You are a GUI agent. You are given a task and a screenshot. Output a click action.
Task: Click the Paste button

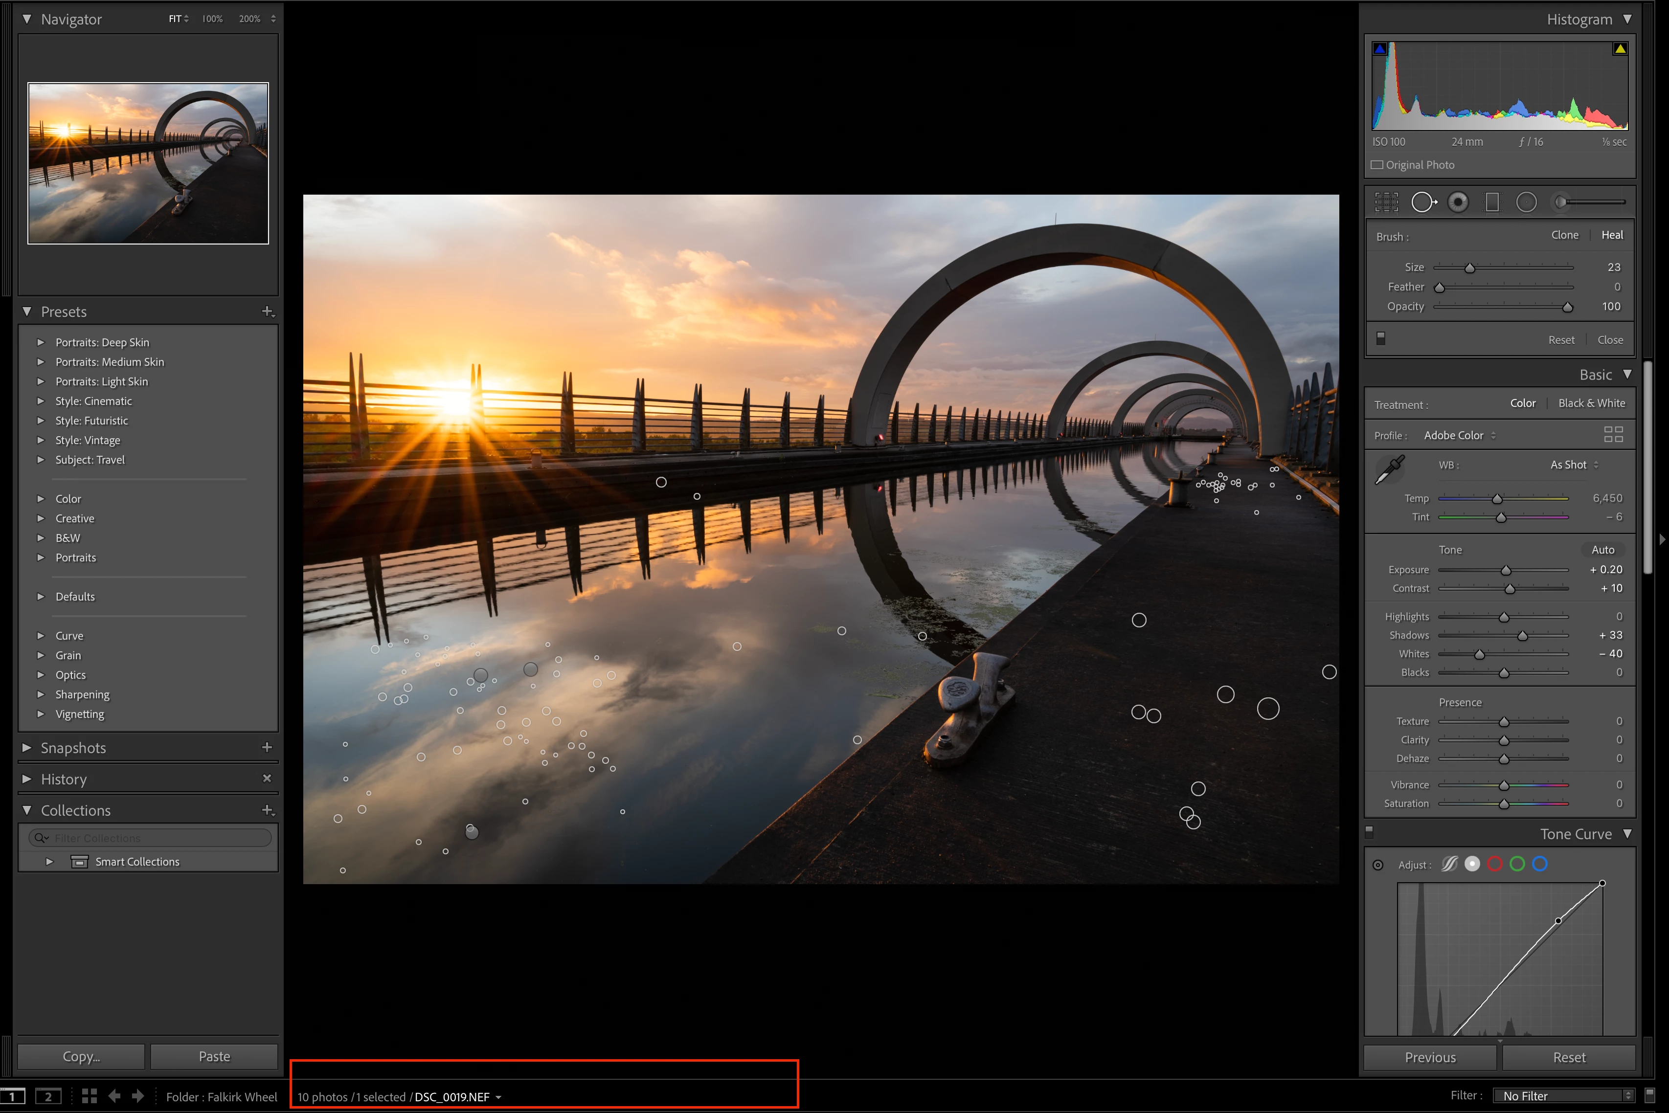(x=214, y=1056)
